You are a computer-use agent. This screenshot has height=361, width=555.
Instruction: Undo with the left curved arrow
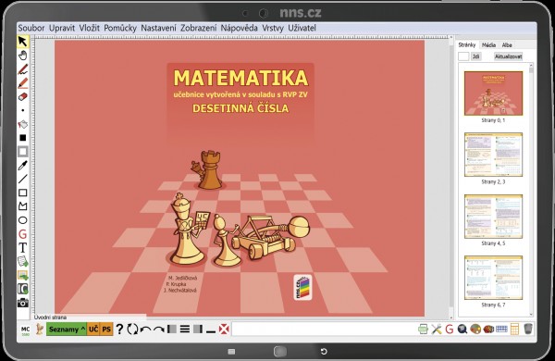pos(145,330)
